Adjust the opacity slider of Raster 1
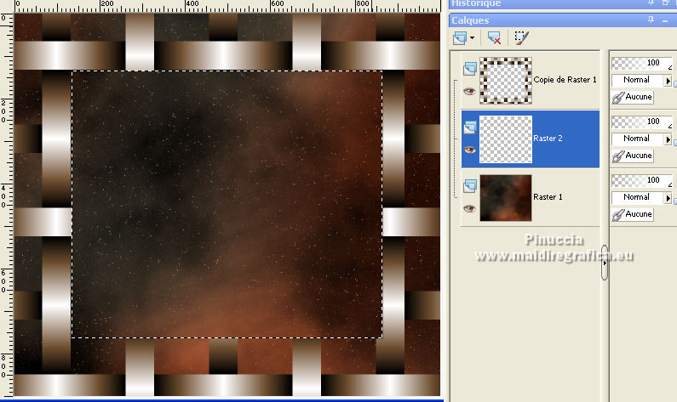The width and height of the screenshot is (677, 402). click(x=642, y=181)
